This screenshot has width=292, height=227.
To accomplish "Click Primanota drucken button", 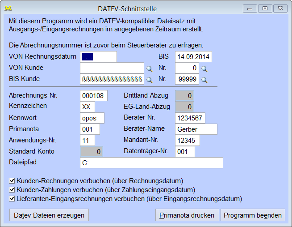I will (x=187, y=215).
